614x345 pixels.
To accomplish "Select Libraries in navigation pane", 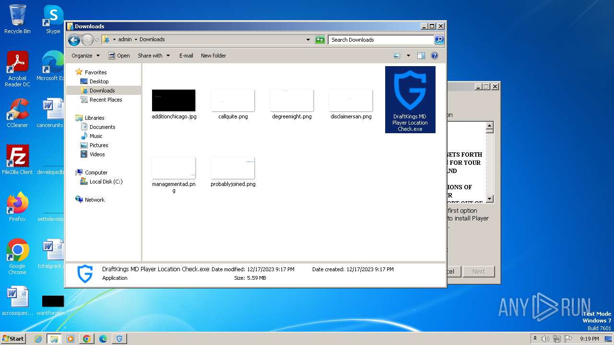I will tap(94, 118).
